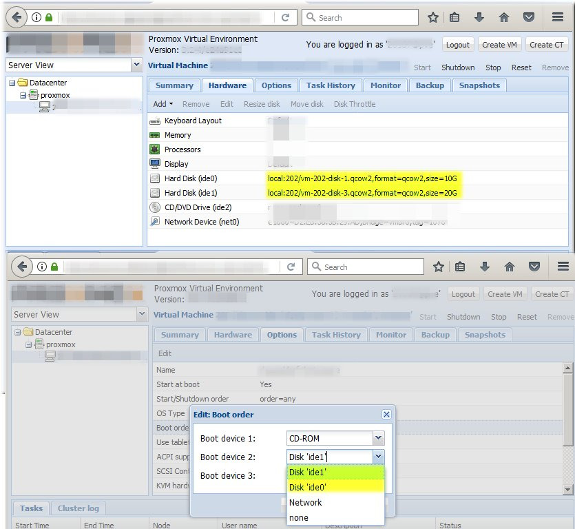This screenshot has height=529, width=575.
Task: Select the CD/DVD Drive (ide2) row
Action: click(x=358, y=207)
